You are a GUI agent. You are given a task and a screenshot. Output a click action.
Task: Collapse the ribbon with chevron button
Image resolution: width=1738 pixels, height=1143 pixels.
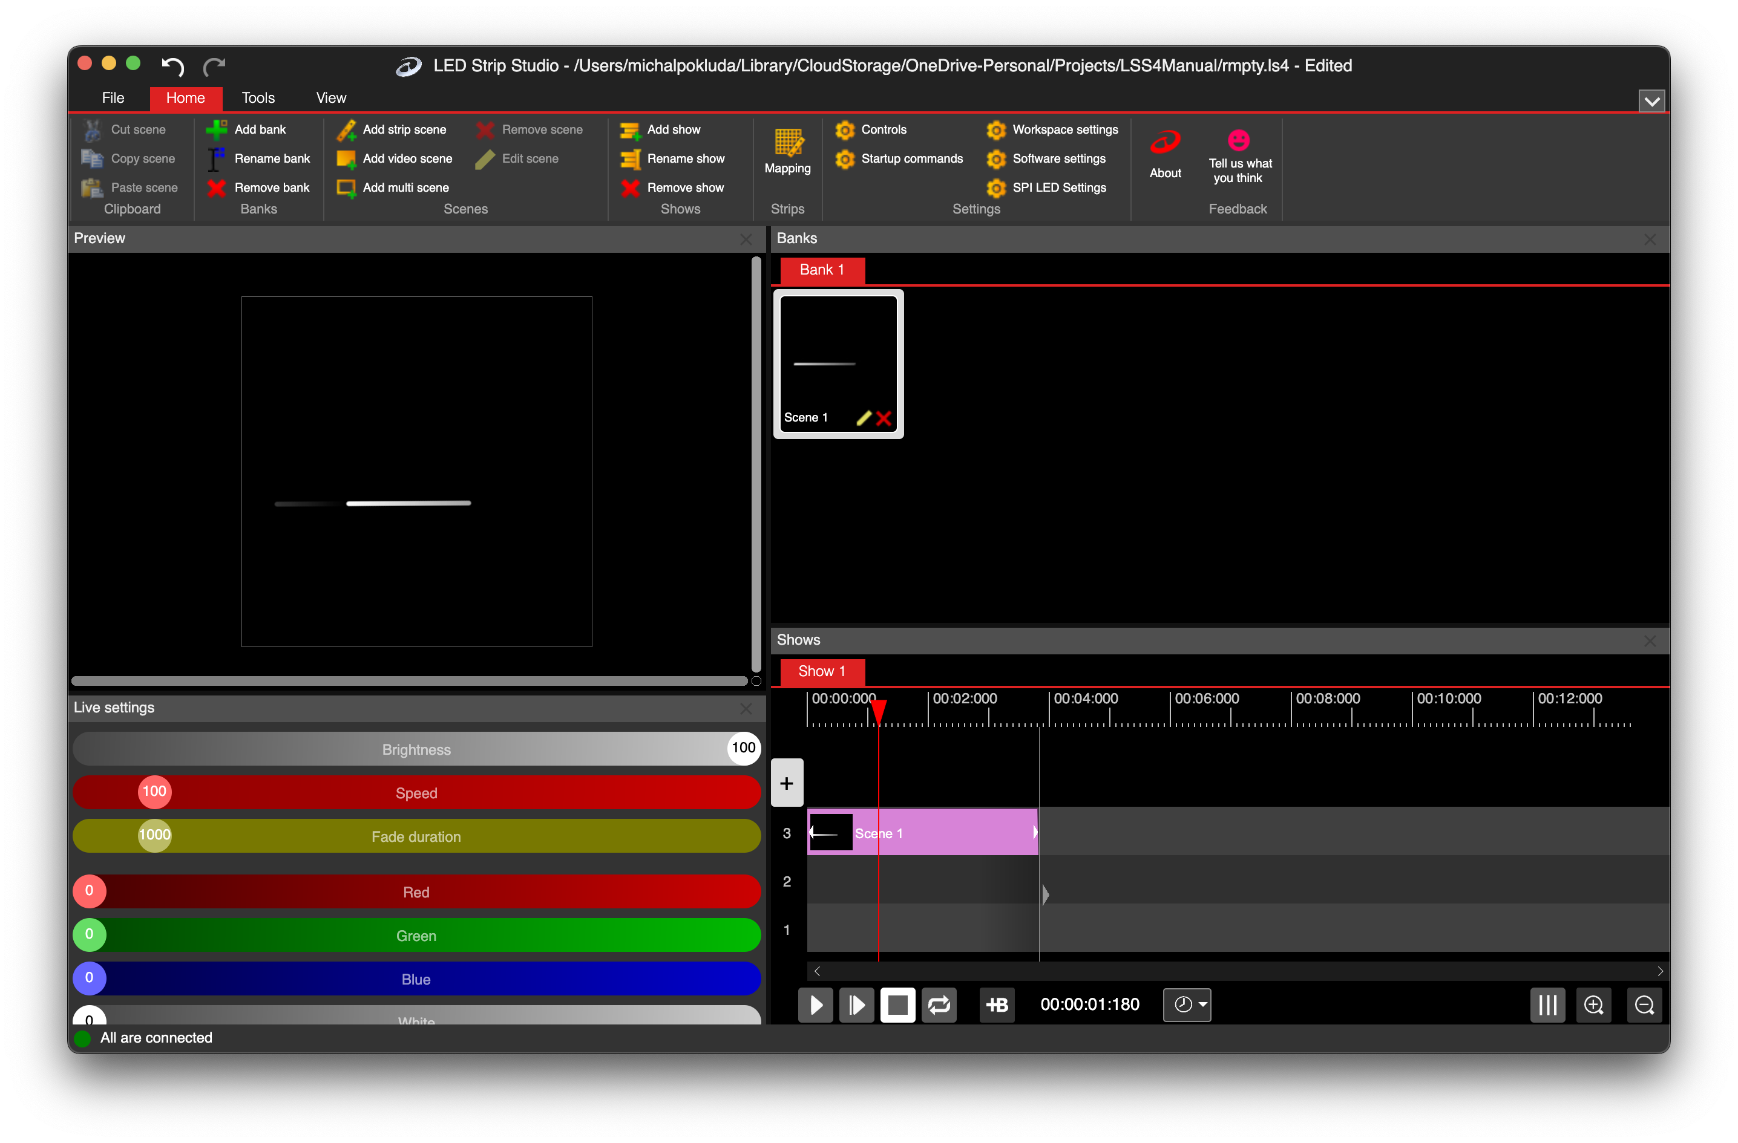coord(1651,101)
